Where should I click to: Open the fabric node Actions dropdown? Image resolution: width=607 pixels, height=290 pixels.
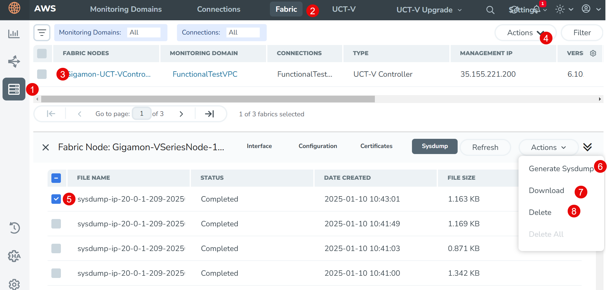tap(548, 147)
